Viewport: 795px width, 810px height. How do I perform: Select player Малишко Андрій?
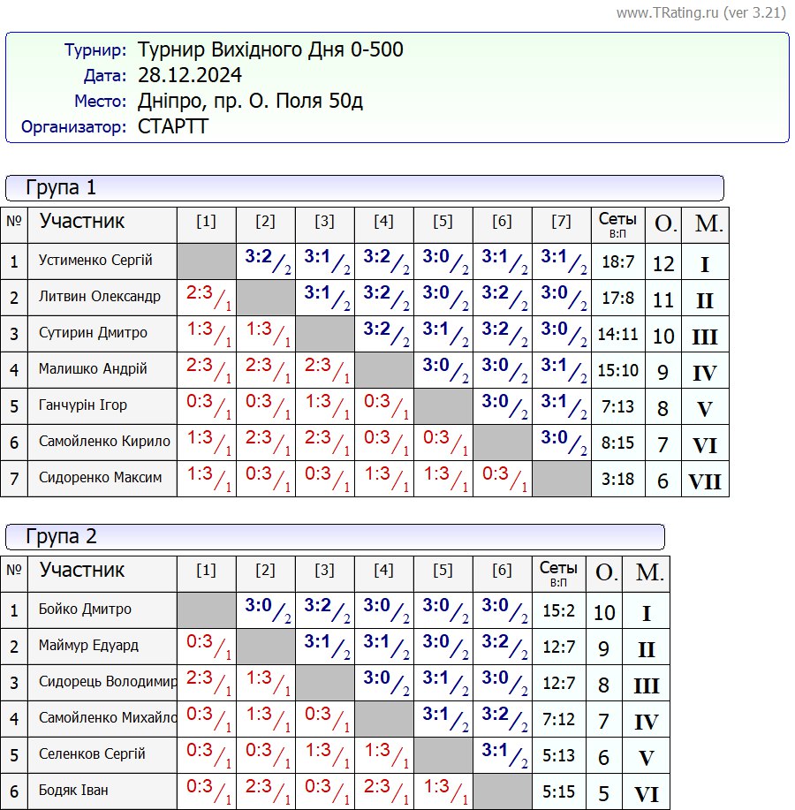pyautogui.click(x=93, y=369)
